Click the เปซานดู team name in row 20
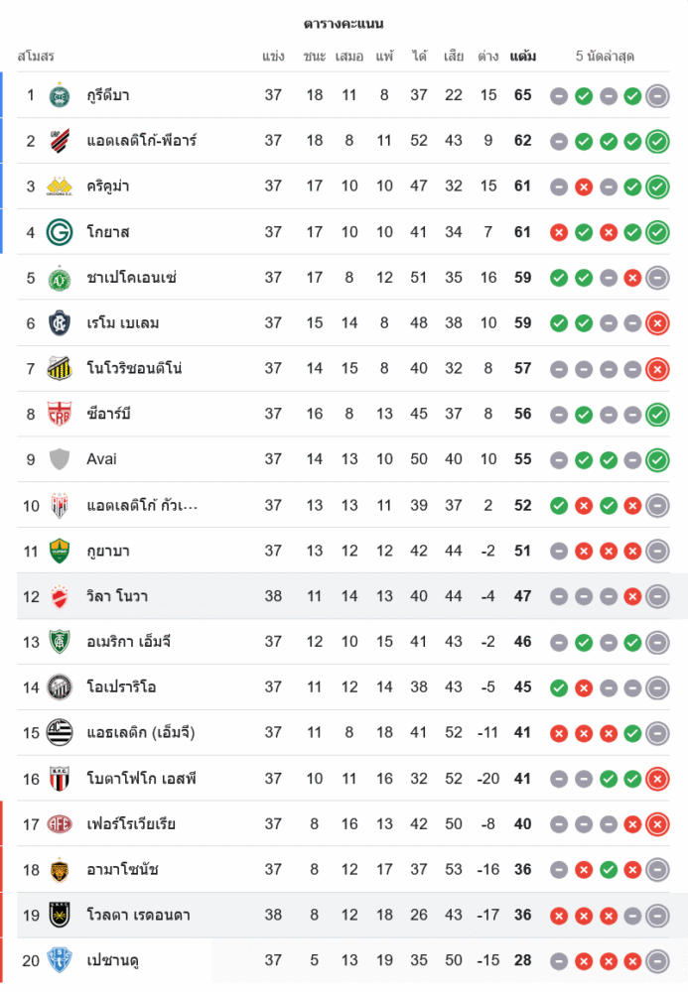 click(x=115, y=960)
